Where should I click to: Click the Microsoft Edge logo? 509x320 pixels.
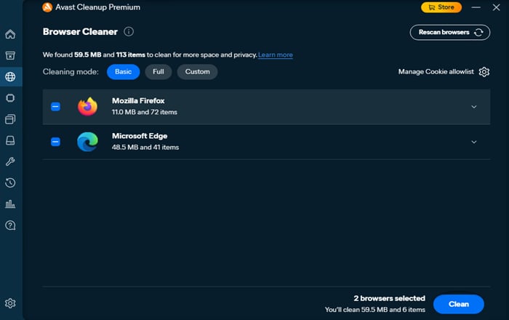click(87, 142)
